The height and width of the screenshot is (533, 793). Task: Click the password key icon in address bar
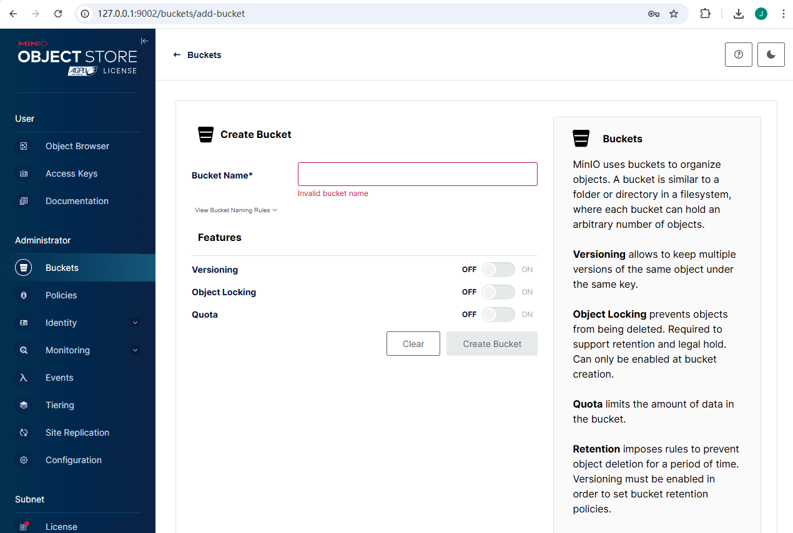pyautogui.click(x=654, y=14)
